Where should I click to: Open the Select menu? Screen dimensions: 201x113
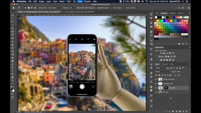62,1
